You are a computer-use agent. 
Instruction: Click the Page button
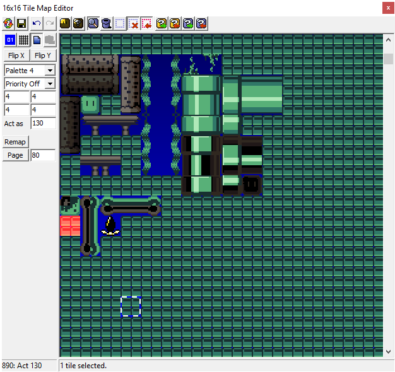tap(15, 155)
